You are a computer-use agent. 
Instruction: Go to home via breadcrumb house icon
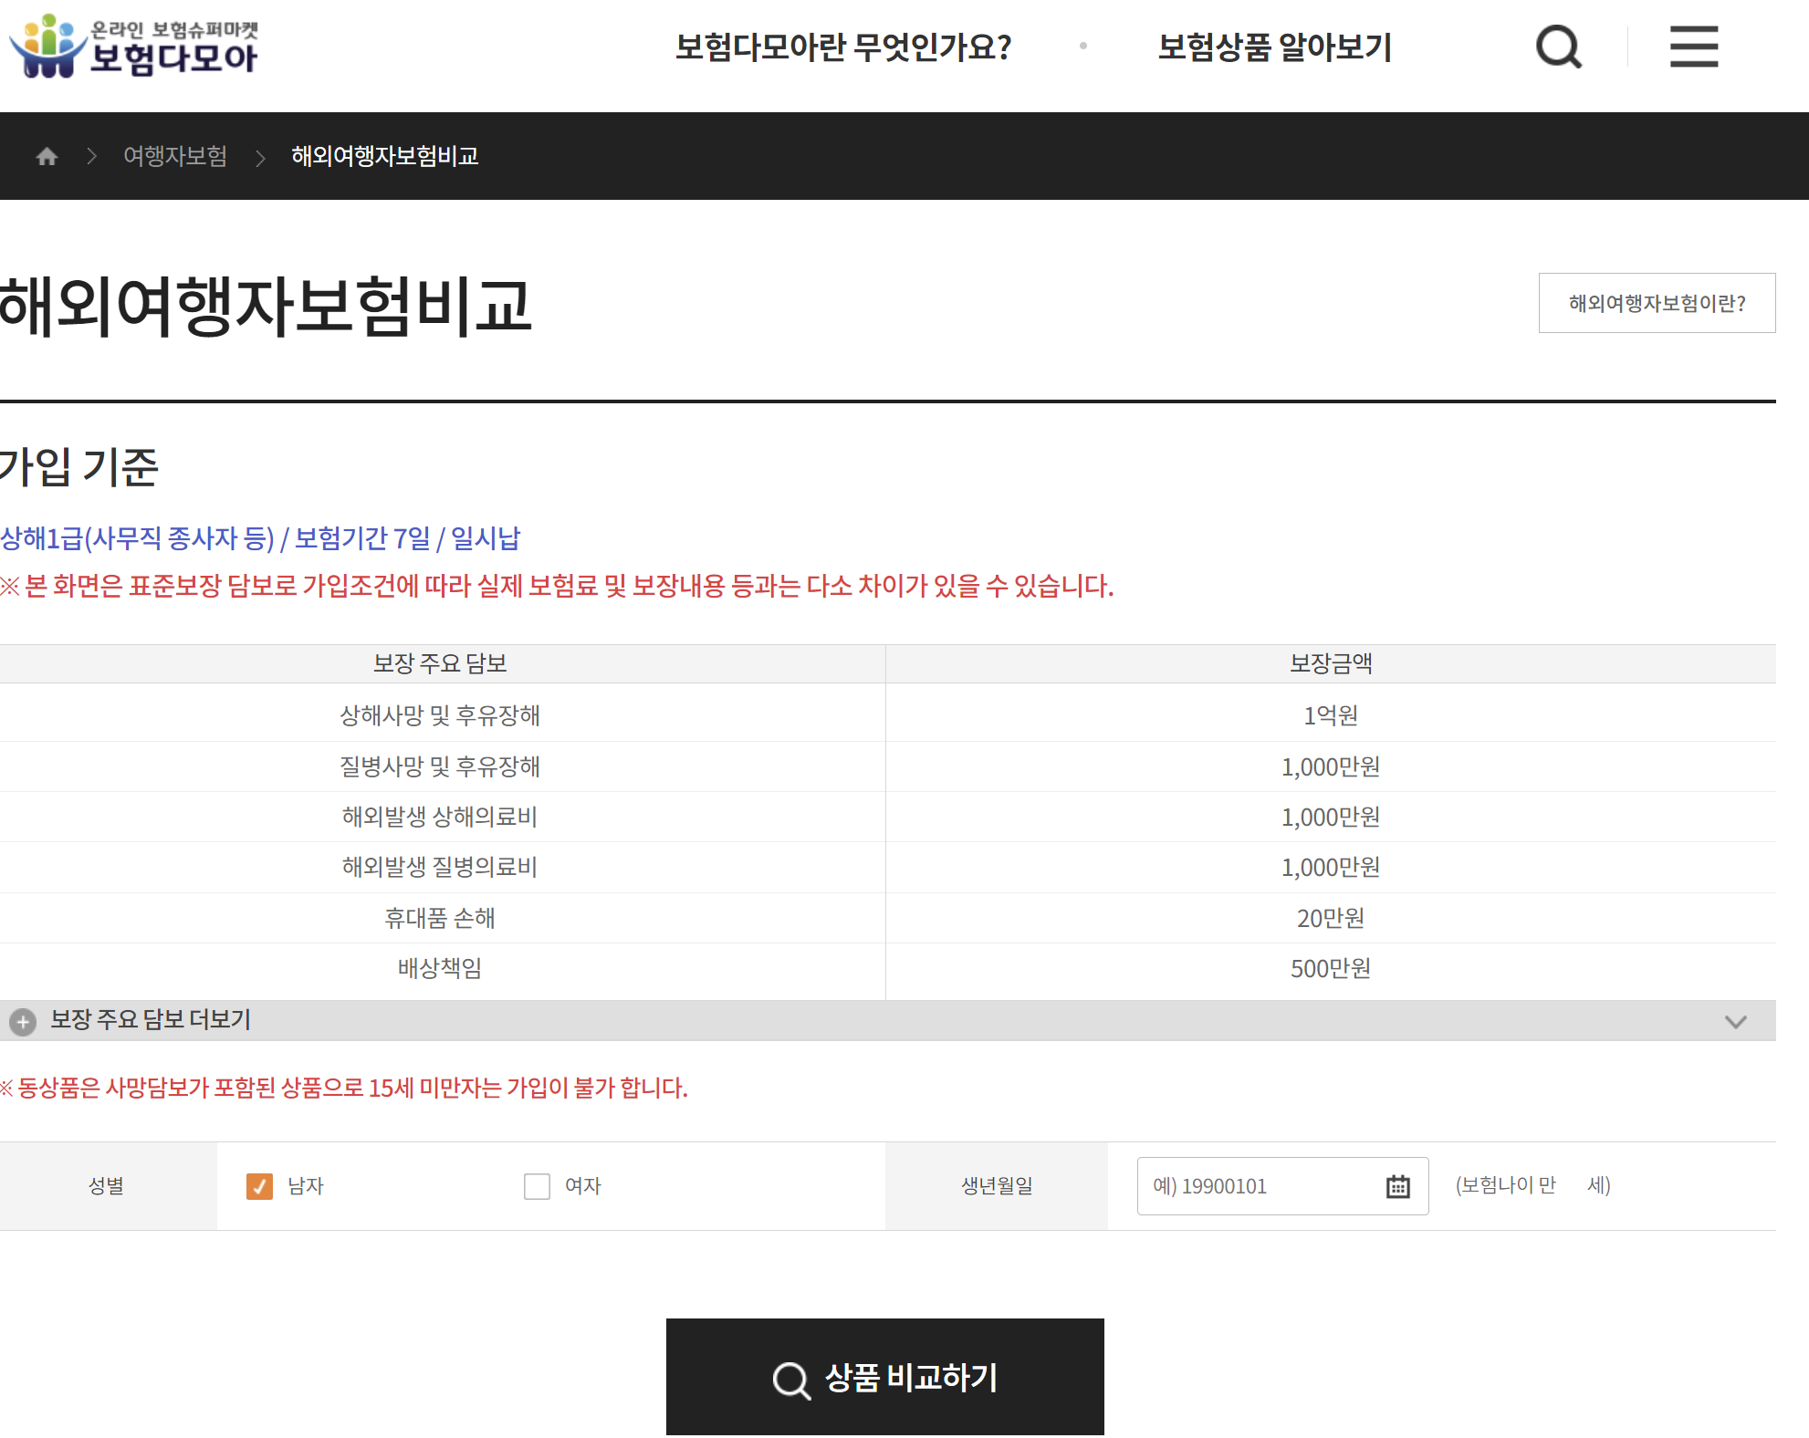[47, 156]
